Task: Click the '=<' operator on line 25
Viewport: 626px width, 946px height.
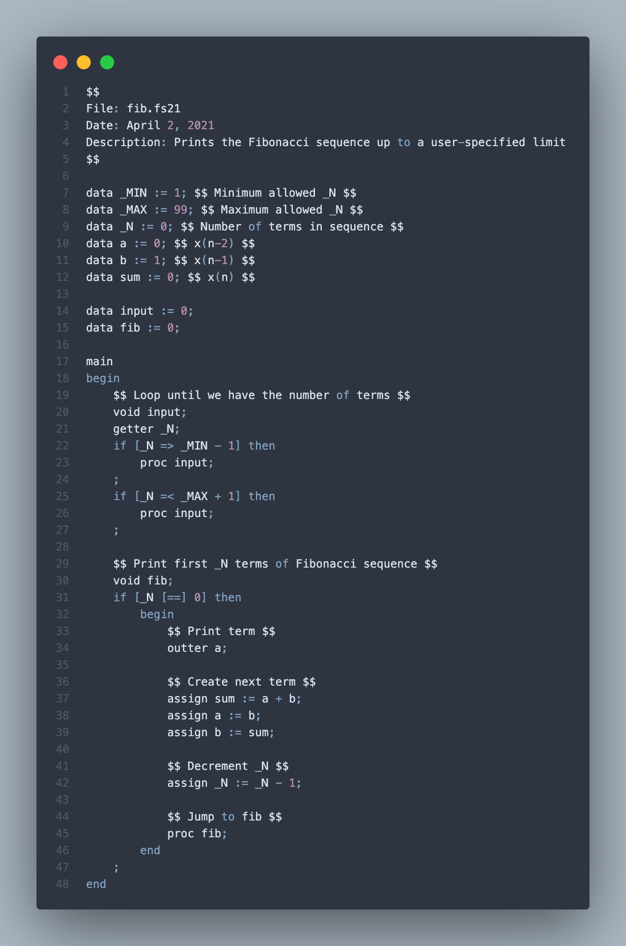Action: tap(167, 496)
